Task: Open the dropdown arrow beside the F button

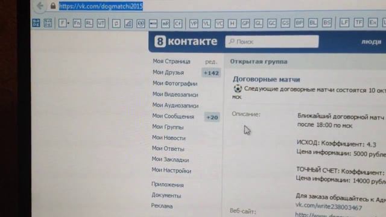Action: (68, 24)
